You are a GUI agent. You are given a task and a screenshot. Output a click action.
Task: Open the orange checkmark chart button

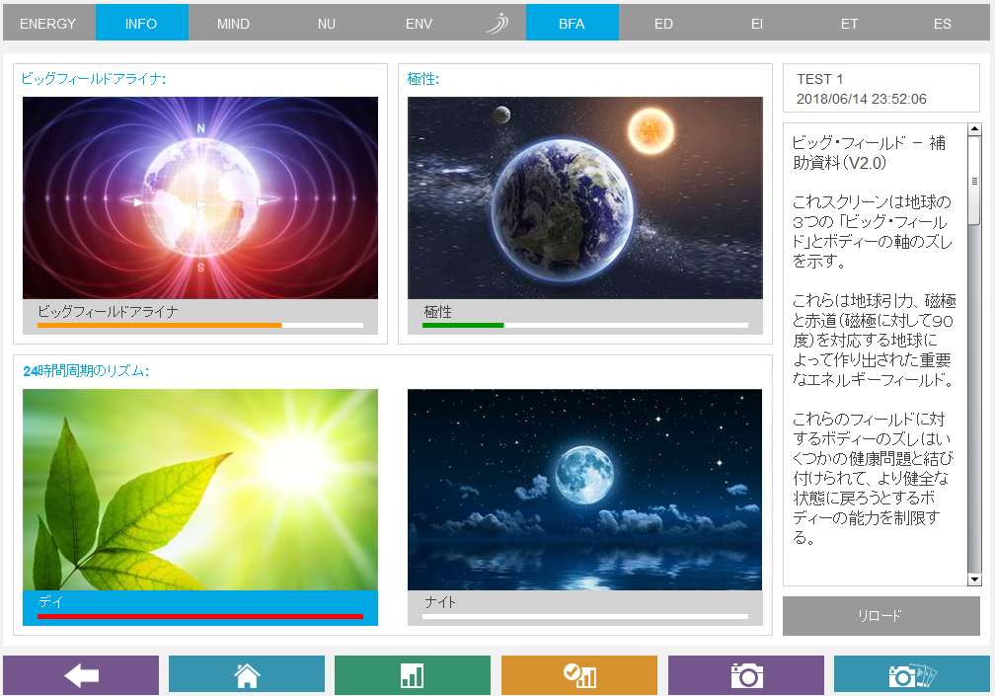(x=579, y=675)
